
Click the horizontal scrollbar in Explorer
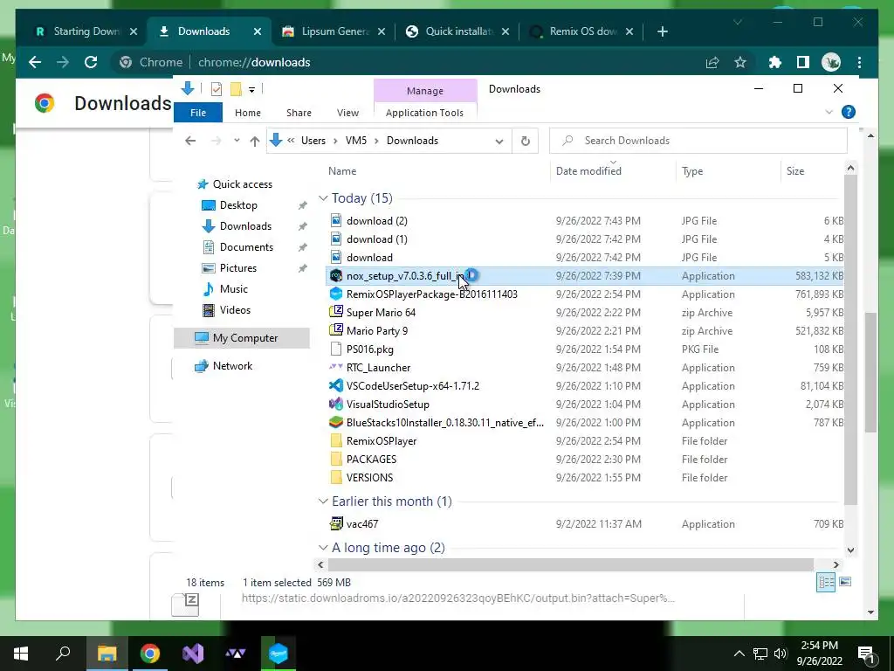[x=571, y=564]
